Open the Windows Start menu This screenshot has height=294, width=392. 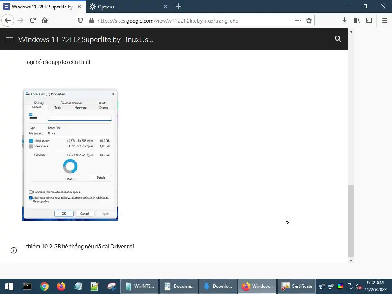point(9,286)
